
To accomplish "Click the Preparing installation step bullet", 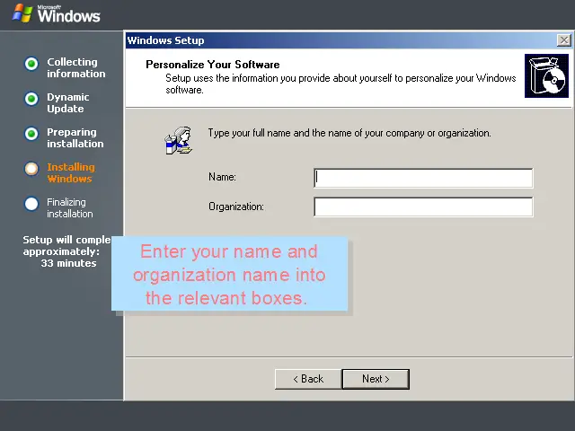I will pyautogui.click(x=31, y=134).
